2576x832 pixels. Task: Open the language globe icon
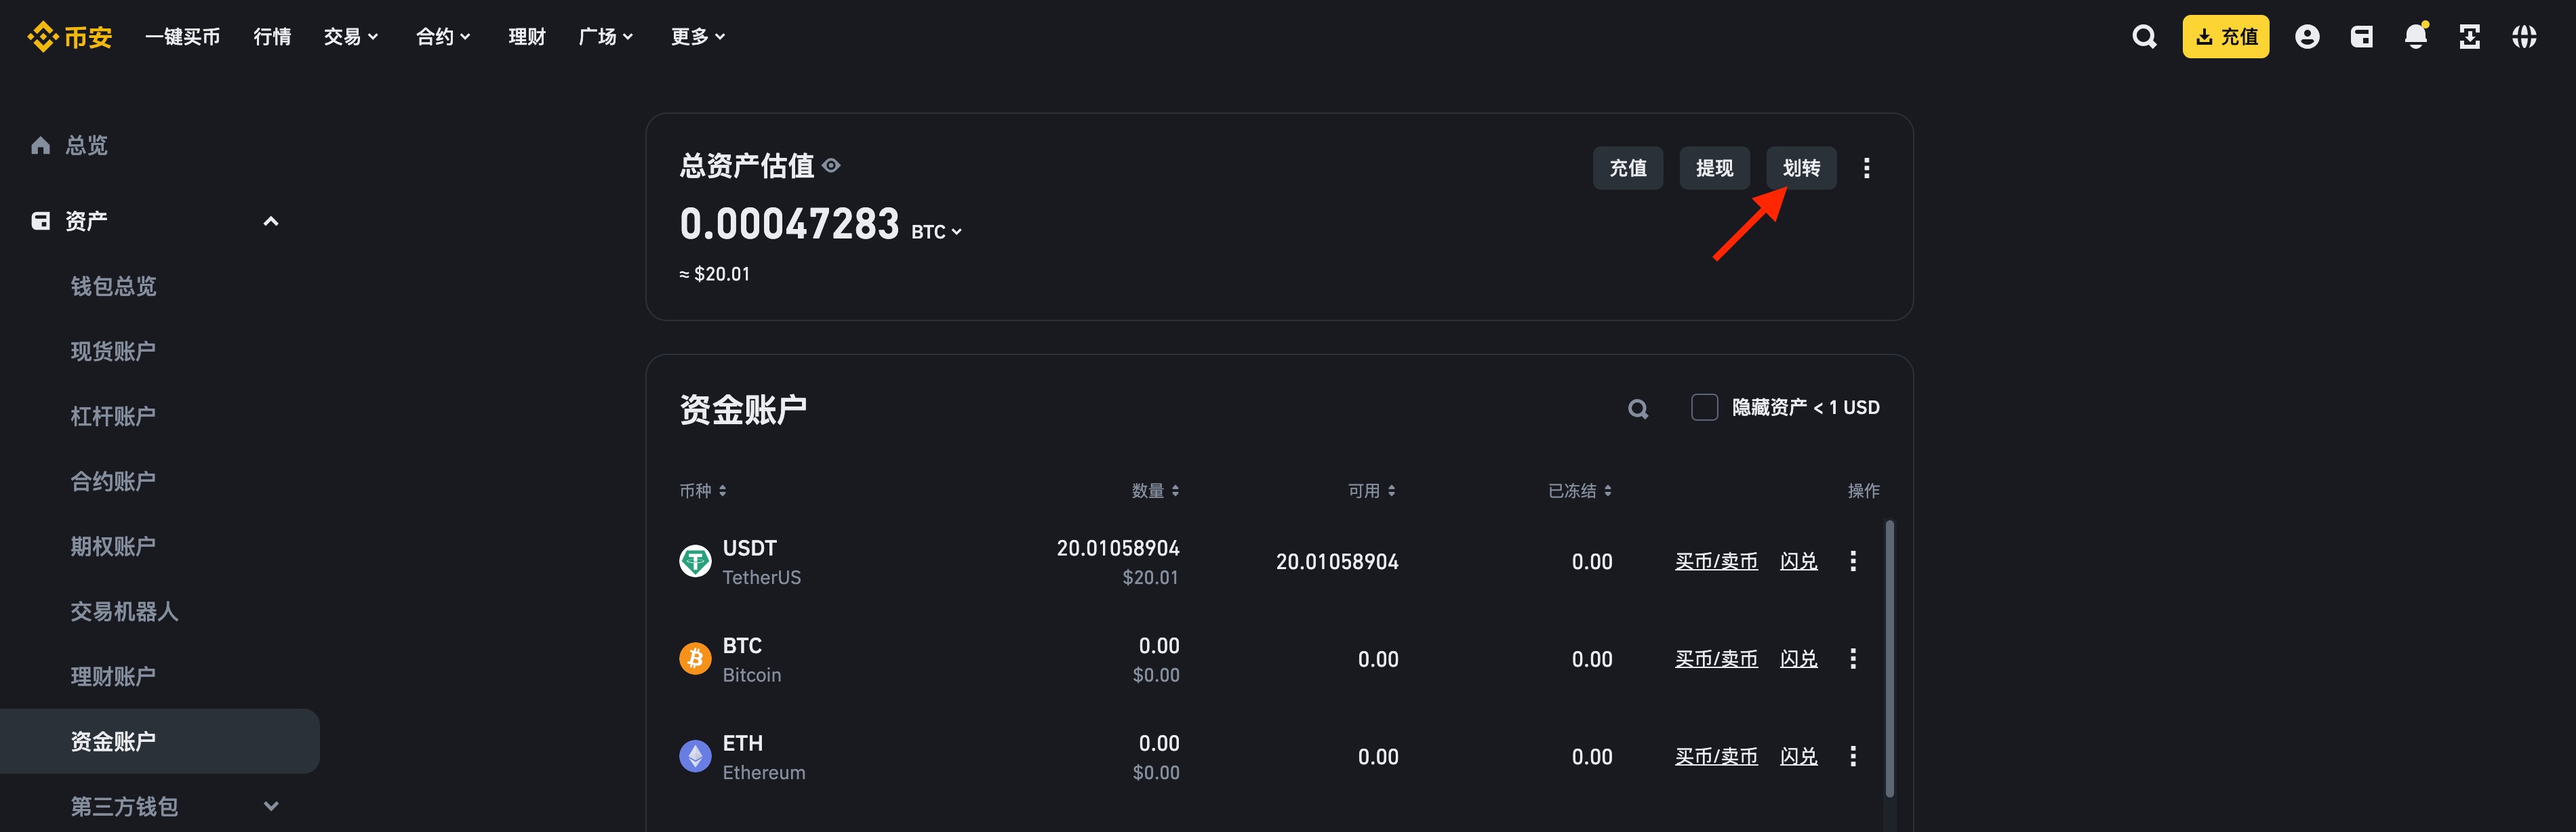point(2524,37)
